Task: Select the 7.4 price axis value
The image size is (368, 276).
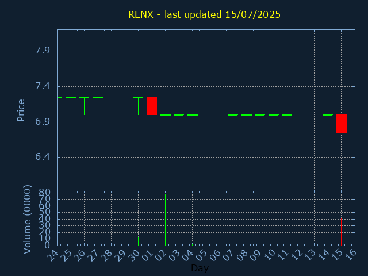Action: tap(43, 86)
